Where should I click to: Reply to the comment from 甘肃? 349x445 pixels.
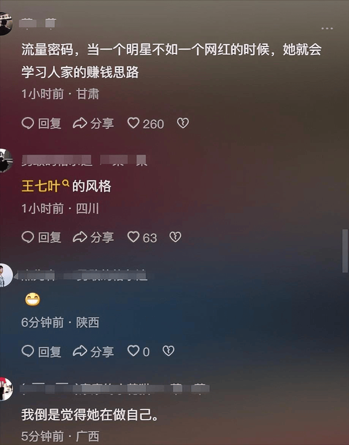[41, 123]
